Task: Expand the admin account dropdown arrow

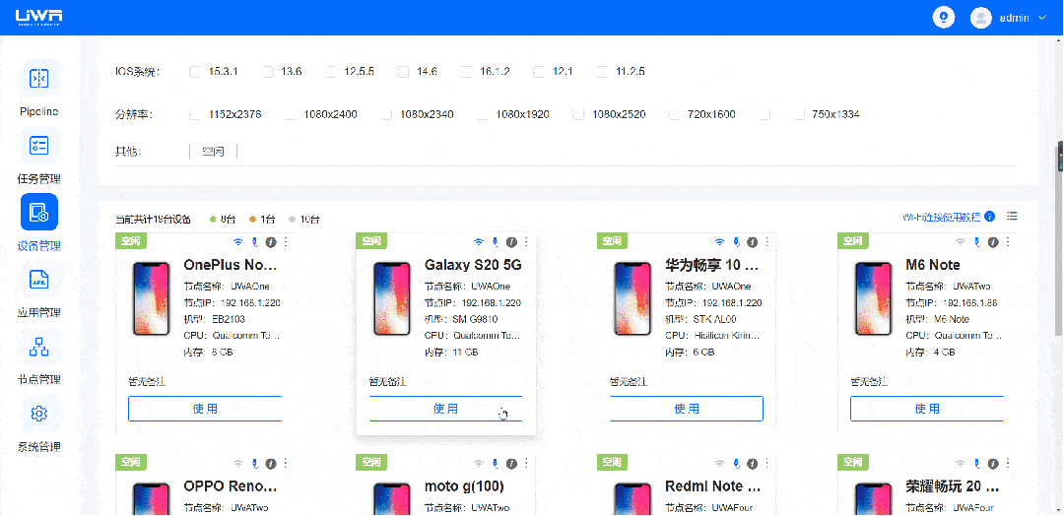Action: point(1042,18)
